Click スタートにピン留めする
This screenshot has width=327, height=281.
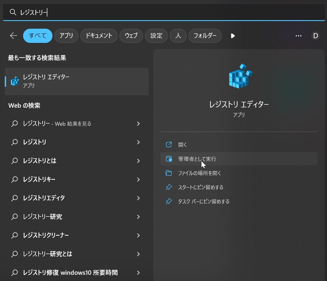[x=239, y=187]
